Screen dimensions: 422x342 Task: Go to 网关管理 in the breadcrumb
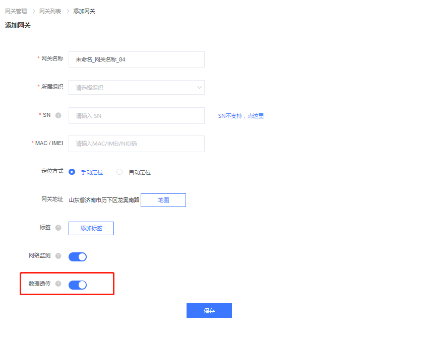(16, 11)
